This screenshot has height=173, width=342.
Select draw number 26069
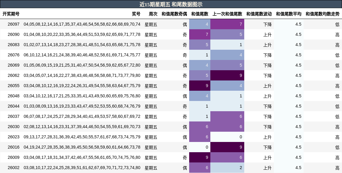coord(14,65)
